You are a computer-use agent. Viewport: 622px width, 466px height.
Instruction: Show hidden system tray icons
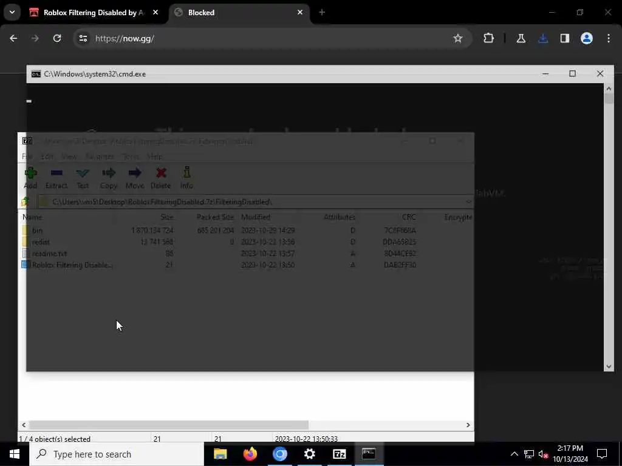point(514,454)
